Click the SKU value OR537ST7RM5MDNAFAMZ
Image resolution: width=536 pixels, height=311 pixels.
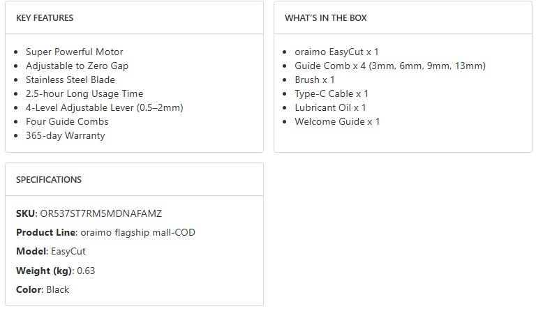101,213
